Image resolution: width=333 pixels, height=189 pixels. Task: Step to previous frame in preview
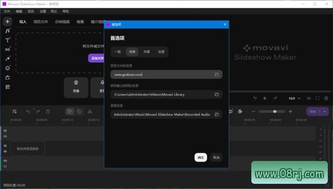click(255, 98)
